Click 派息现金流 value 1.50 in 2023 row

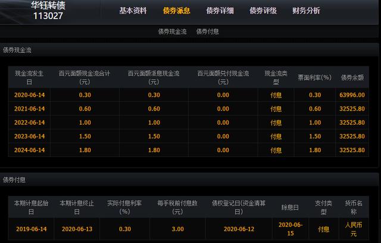coord(154,136)
